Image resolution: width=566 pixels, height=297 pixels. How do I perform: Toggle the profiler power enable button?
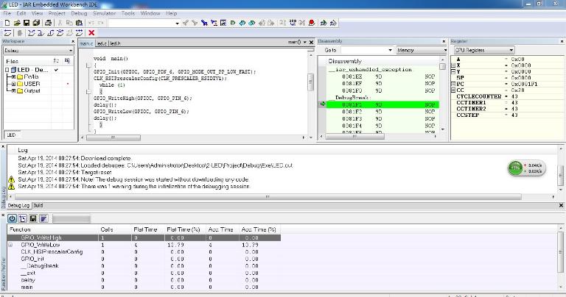[13, 218]
